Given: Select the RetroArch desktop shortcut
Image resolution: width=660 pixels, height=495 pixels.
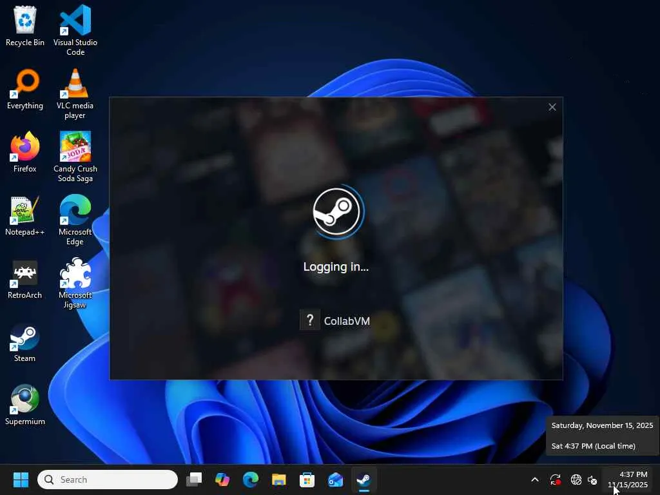Looking at the screenshot, I should [x=25, y=279].
